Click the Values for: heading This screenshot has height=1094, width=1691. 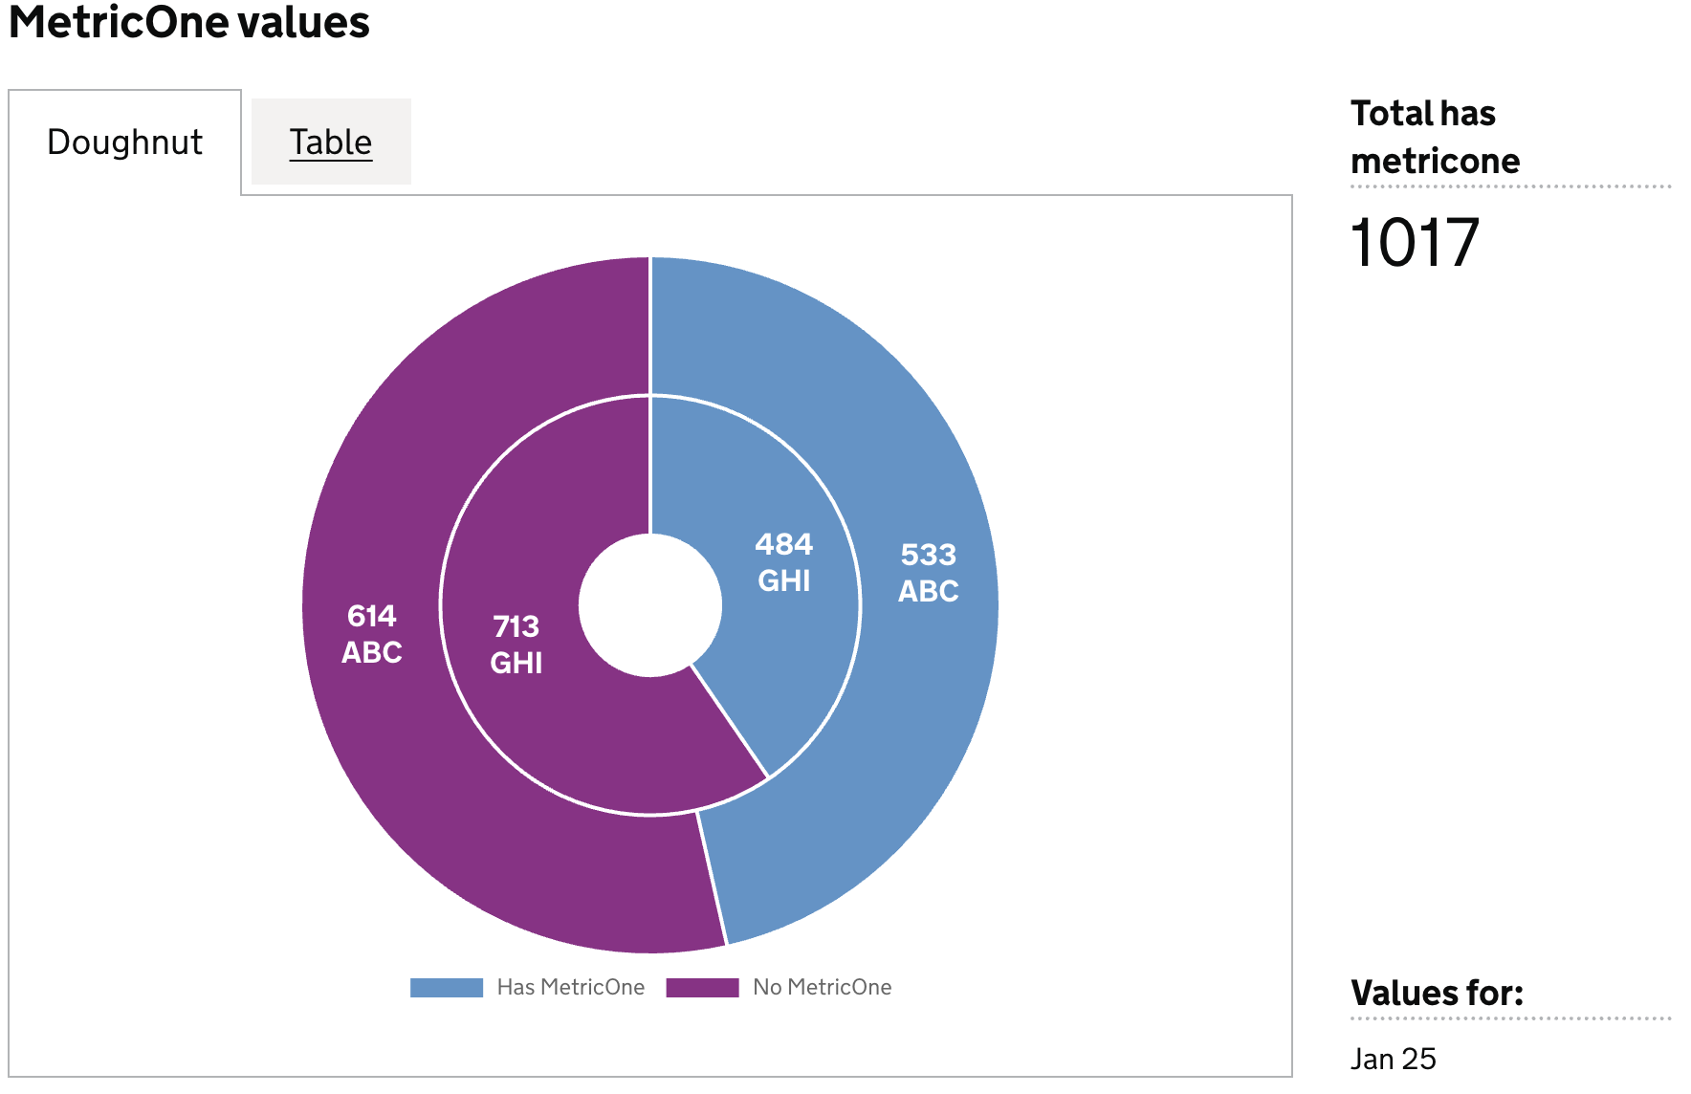[x=1437, y=993]
